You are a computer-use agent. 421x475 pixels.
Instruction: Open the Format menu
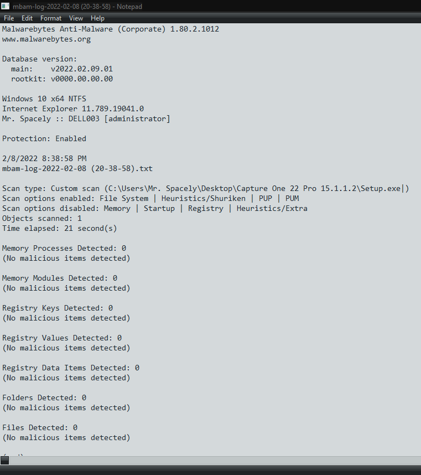click(x=51, y=18)
